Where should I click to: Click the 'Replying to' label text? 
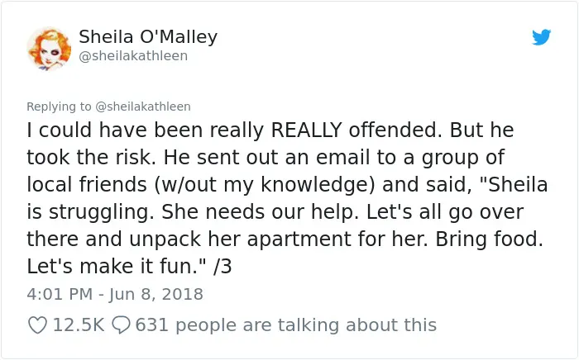tap(59, 107)
